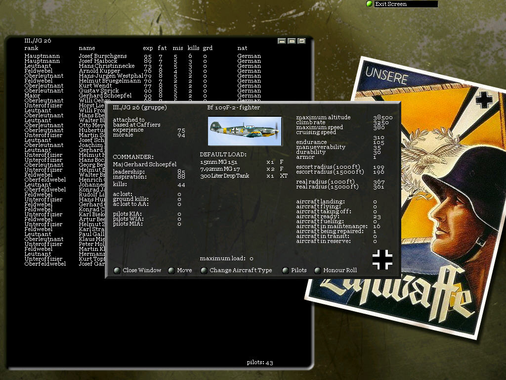The width and height of the screenshot is (506, 380).
Task: Click the 'DEFAULT LOAD:' label
Action: (x=223, y=154)
